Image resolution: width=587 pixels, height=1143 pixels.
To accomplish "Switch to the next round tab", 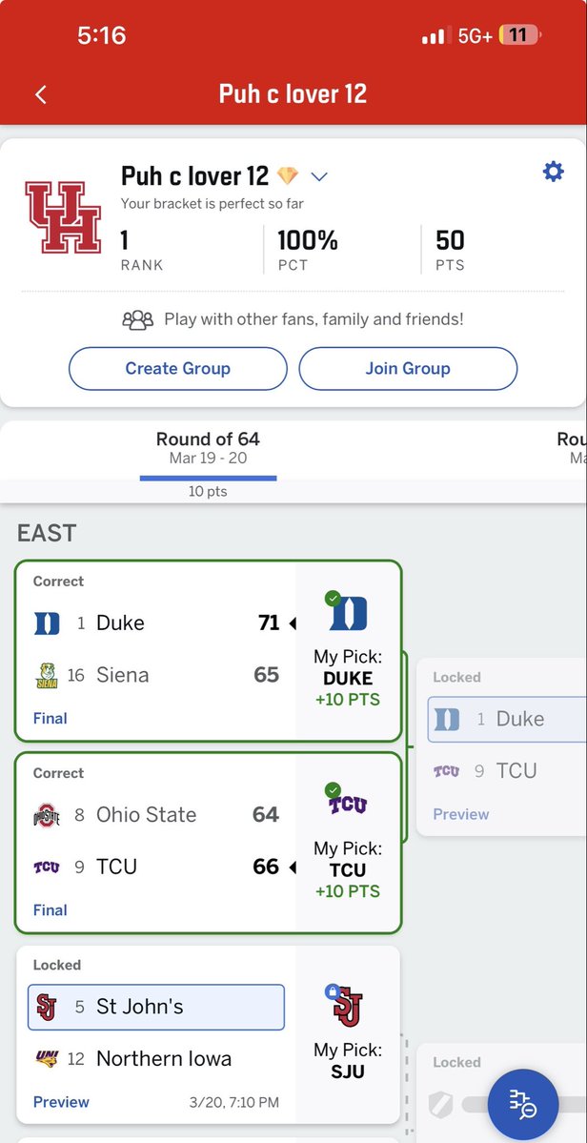I will (x=572, y=448).
